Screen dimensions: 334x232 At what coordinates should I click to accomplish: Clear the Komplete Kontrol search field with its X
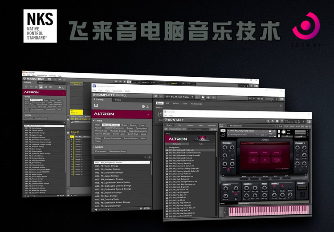(x=145, y=157)
